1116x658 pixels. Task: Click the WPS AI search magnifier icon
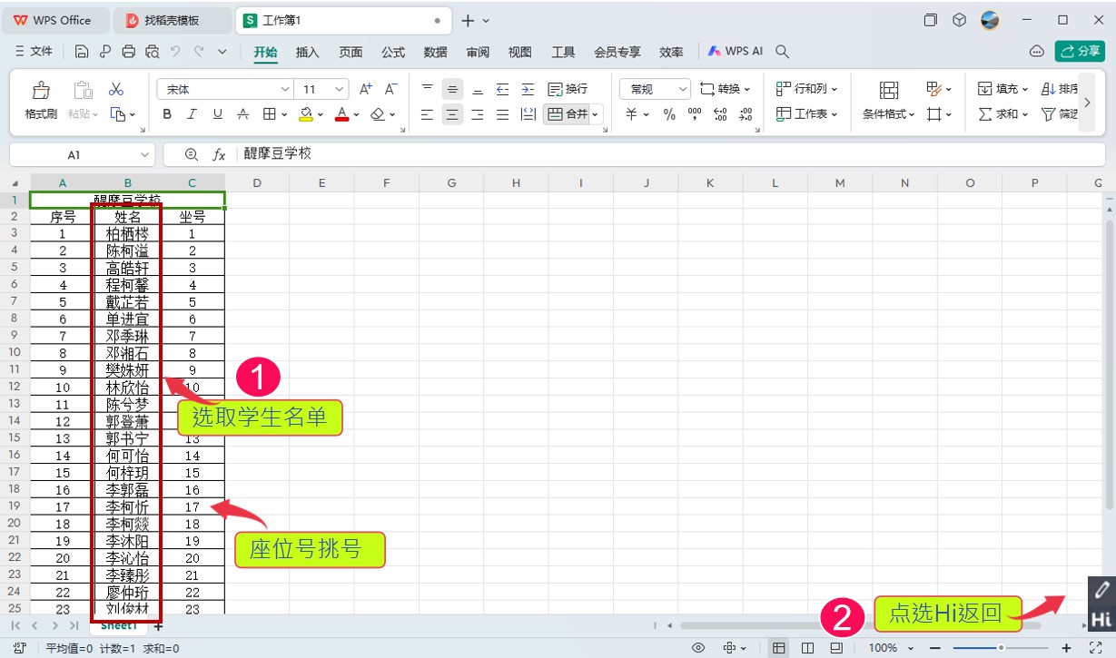point(783,52)
